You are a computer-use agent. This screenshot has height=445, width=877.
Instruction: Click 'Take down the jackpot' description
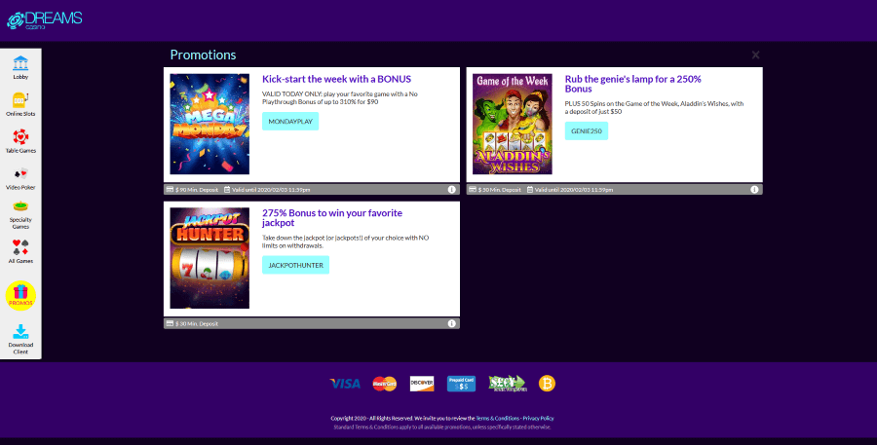point(346,241)
